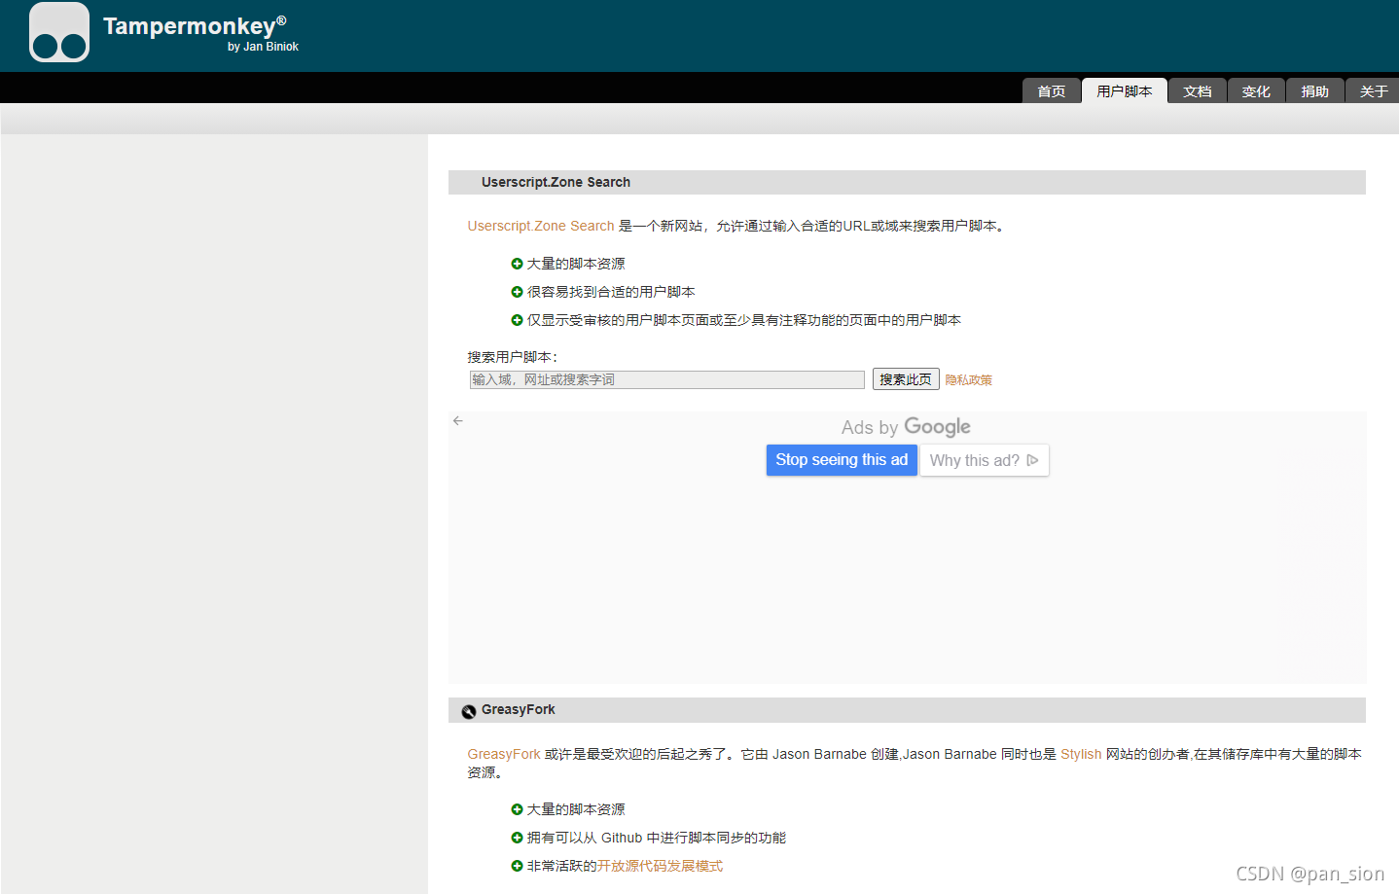This screenshot has width=1399, height=894.
Task: Click plus icon beside 非常活跃的
Action: (518, 866)
